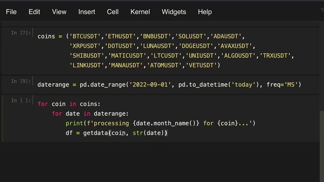Click the freq='MS' argument
This screenshot has width=324, height=182.
(282, 84)
